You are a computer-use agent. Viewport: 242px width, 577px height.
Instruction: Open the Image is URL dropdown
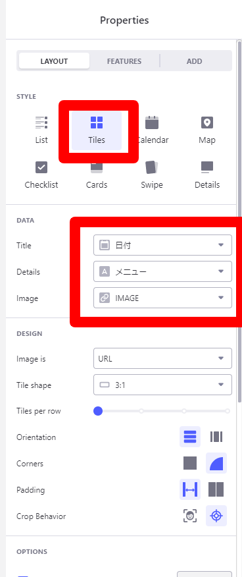(x=162, y=358)
